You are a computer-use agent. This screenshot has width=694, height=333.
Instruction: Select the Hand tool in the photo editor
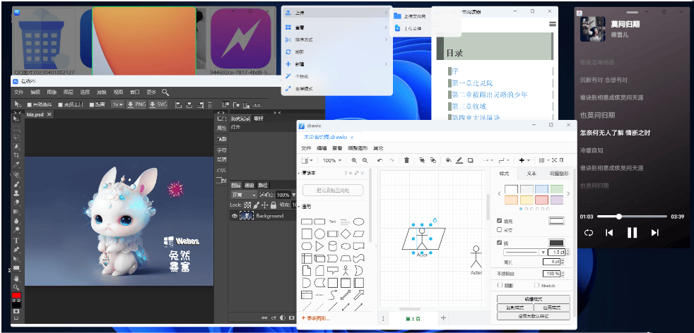[x=17, y=278]
